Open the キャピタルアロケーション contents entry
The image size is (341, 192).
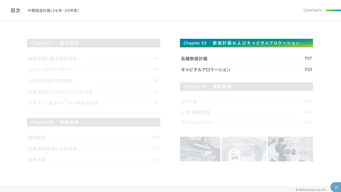[205, 70]
